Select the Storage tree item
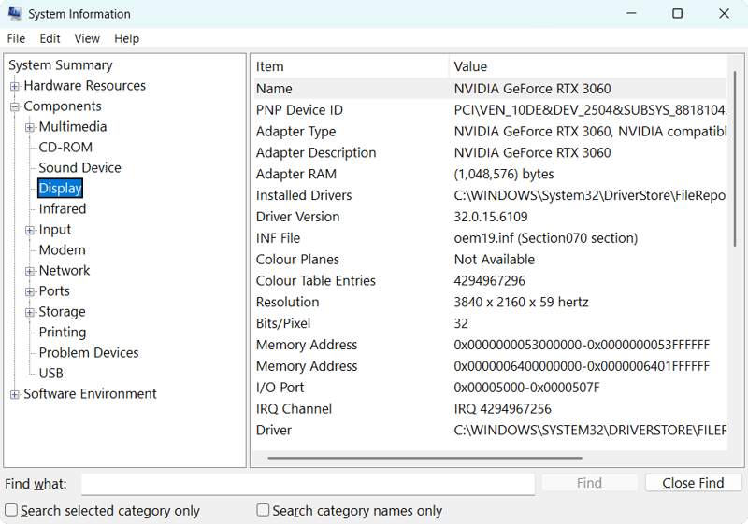 pos(62,312)
